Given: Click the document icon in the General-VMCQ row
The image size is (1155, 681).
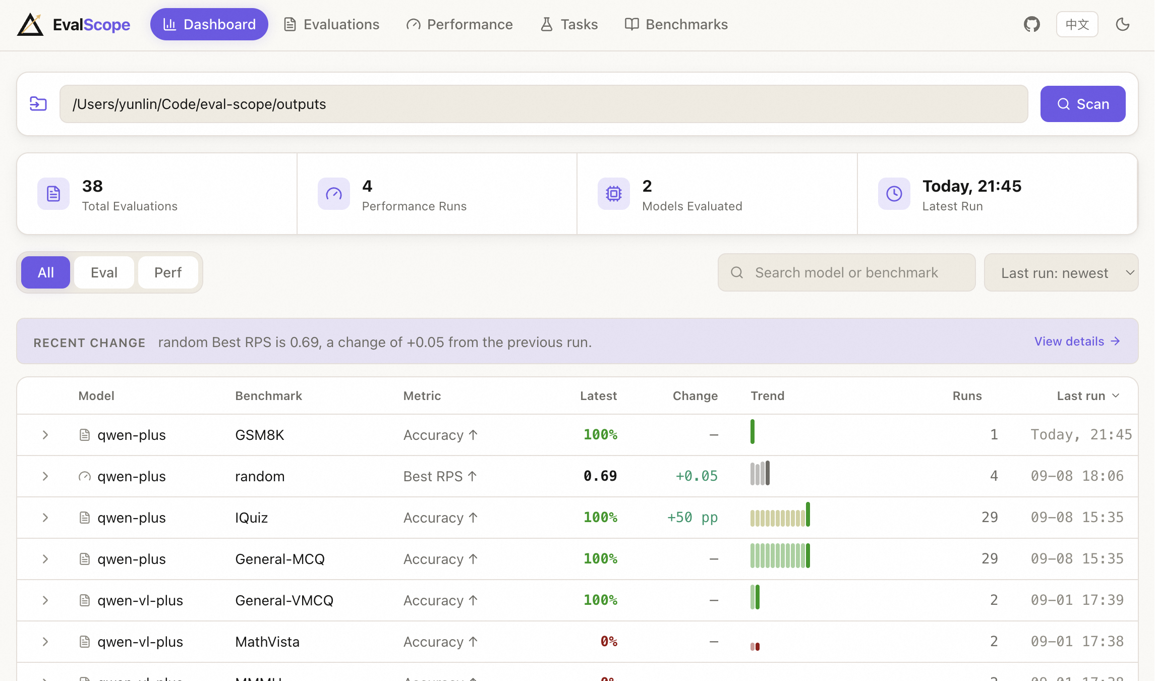Looking at the screenshot, I should [x=85, y=600].
